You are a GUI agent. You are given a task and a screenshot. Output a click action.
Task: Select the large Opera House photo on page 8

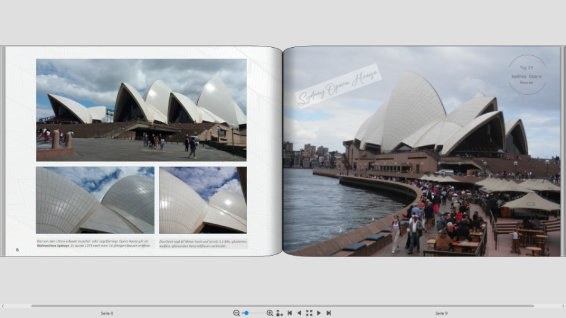[x=141, y=110]
